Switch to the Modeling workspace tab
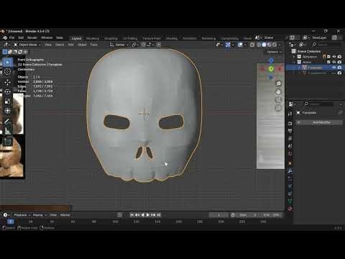Screen dimensions: 345x259 (93, 38)
